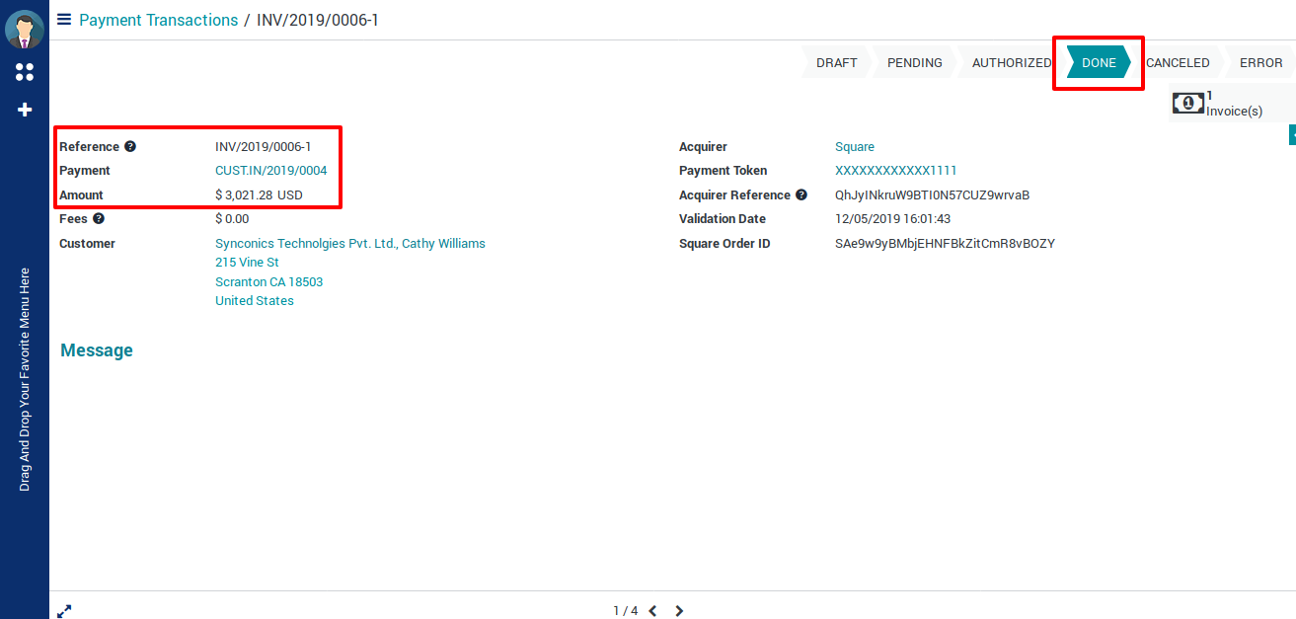Screen dimensions: 1296x619
Task: Select the ERROR status stage
Action: [x=1260, y=62]
